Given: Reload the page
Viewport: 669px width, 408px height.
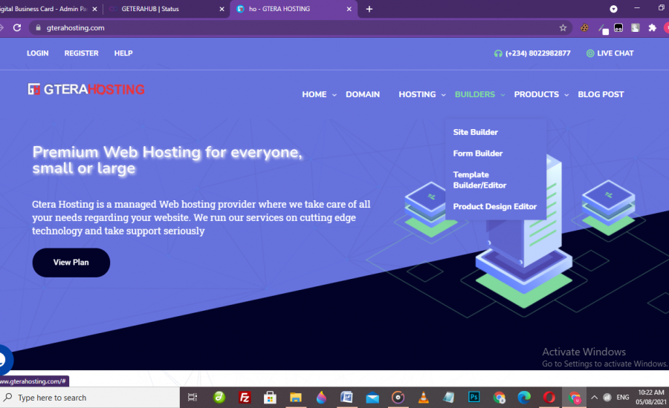Looking at the screenshot, I should 17,27.
